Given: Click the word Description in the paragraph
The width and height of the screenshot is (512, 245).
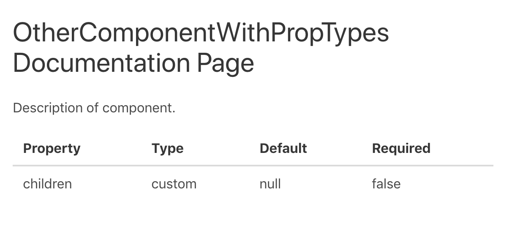Looking at the screenshot, I should 48,109.
